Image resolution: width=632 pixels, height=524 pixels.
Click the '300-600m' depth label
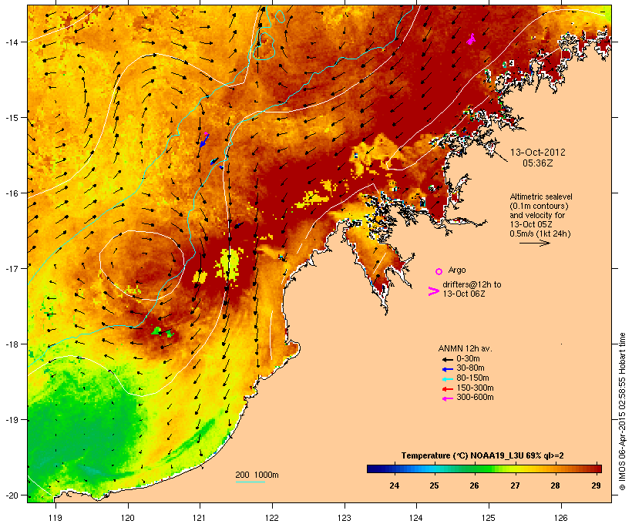[475, 398]
